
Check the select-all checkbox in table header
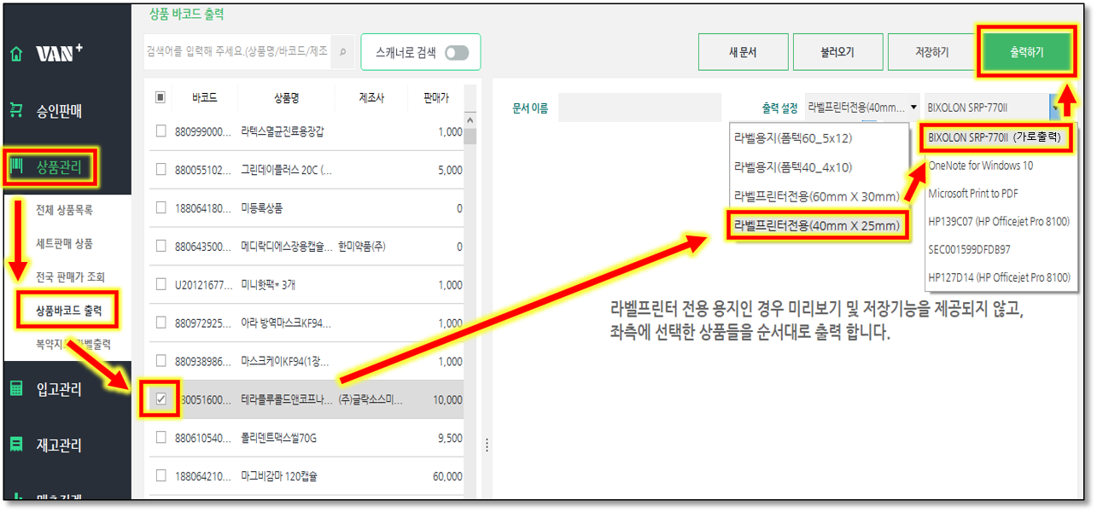point(160,98)
